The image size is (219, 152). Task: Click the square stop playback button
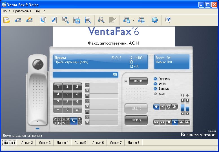click(x=169, y=122)
